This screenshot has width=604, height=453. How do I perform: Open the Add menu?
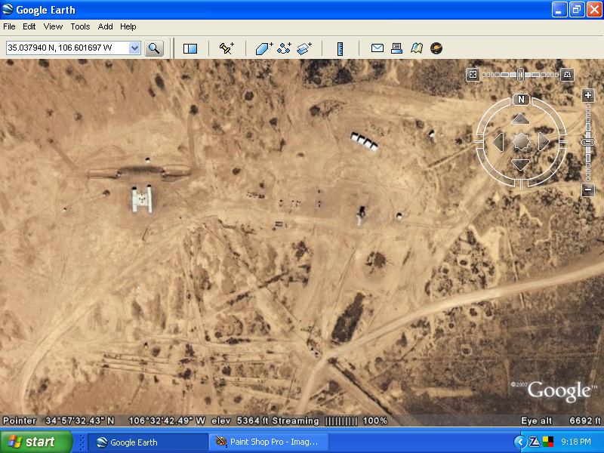105,26
